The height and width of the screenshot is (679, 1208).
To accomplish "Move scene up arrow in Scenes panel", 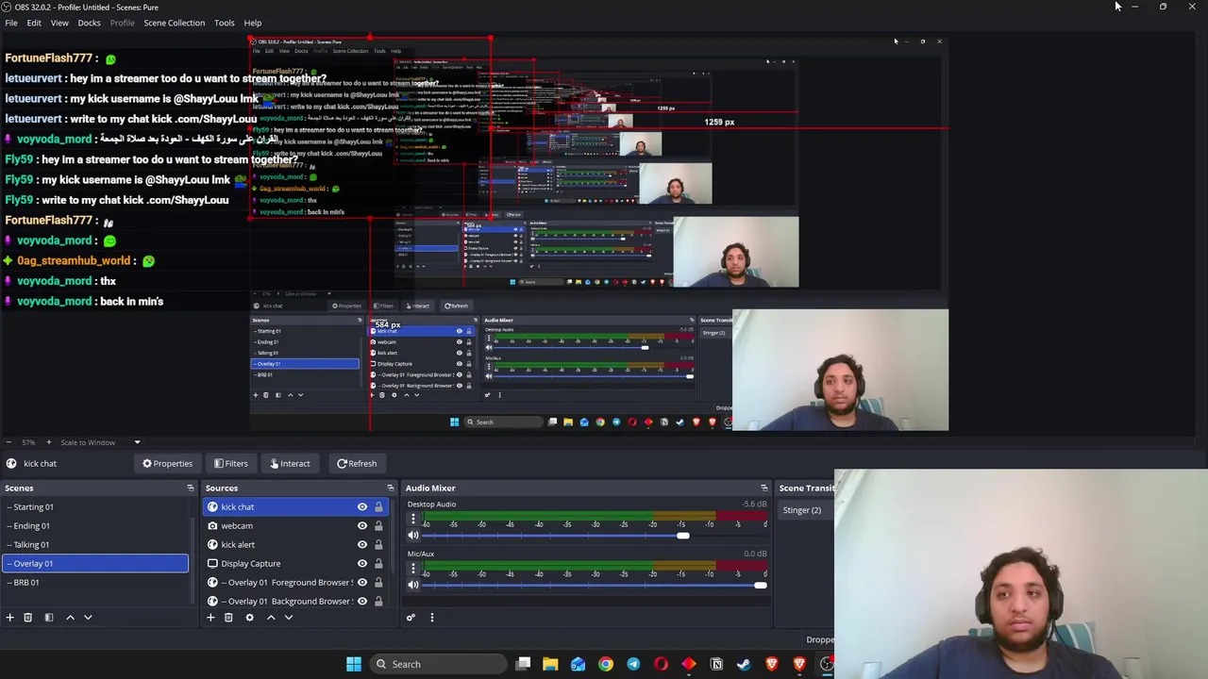I will click(70, 618).
